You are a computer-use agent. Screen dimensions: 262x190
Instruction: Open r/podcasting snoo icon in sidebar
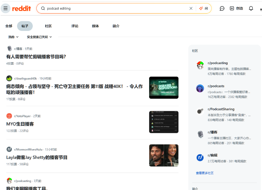[200, 65]
